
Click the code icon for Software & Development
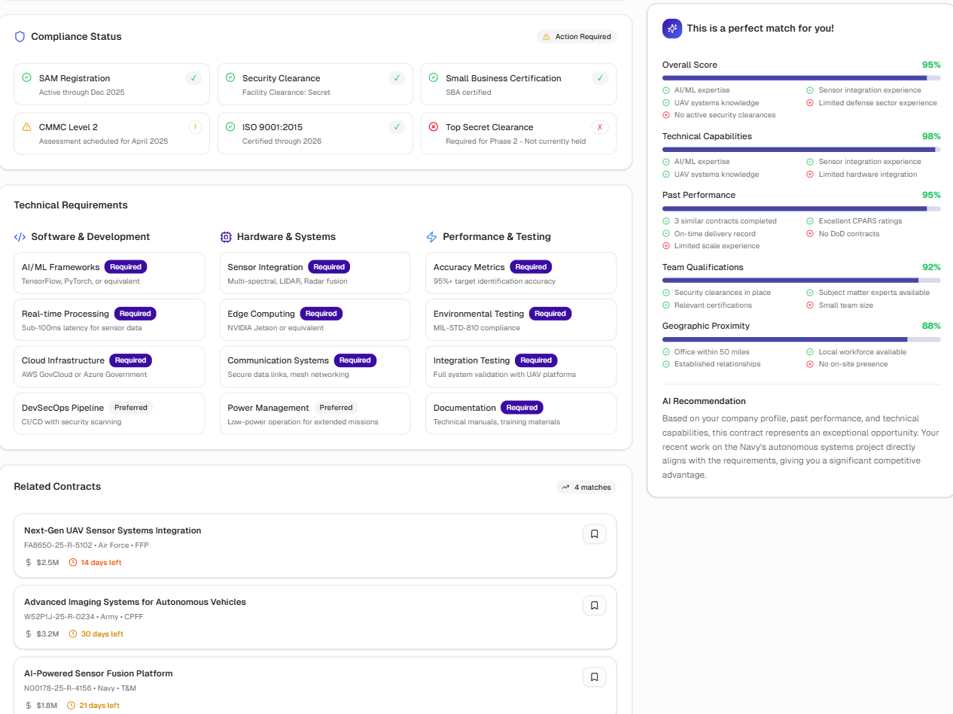click(20, 237)
